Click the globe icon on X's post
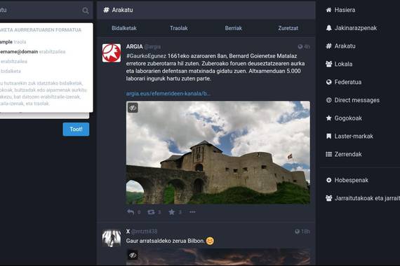 [x=298, y=232]
